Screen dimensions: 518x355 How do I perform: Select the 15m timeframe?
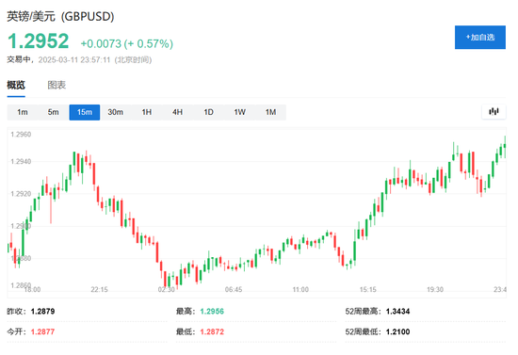[85, 112]
